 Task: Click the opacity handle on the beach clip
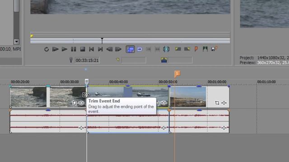pos(199,86)
